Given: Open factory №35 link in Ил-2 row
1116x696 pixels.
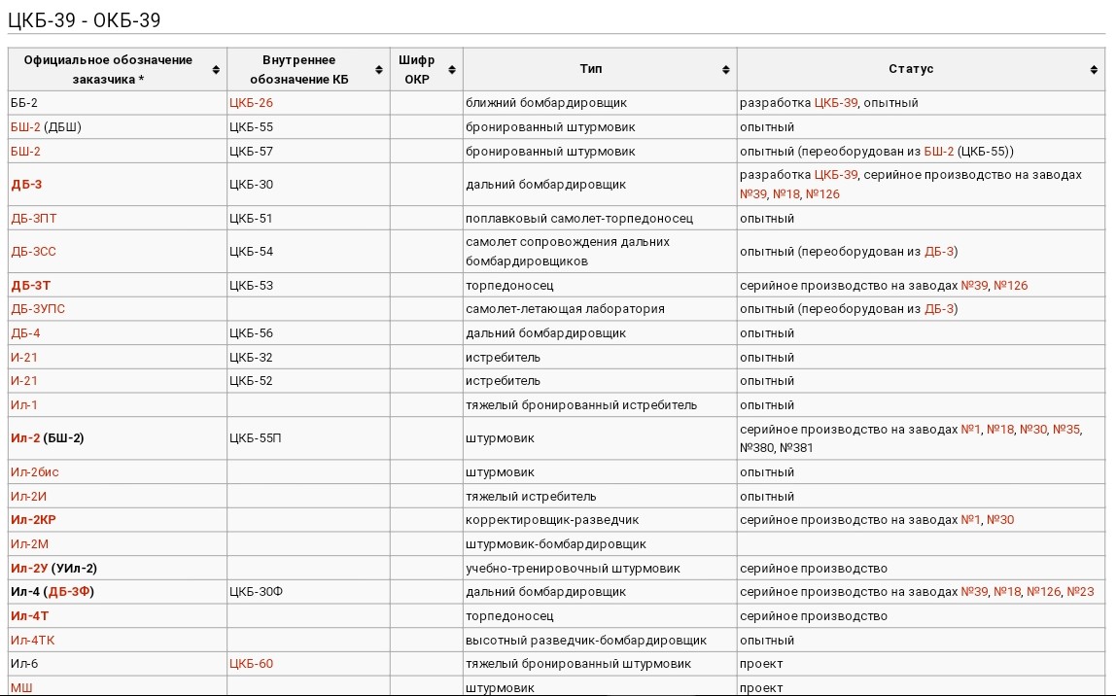Looking at the screenshot, I should 1066,430.
